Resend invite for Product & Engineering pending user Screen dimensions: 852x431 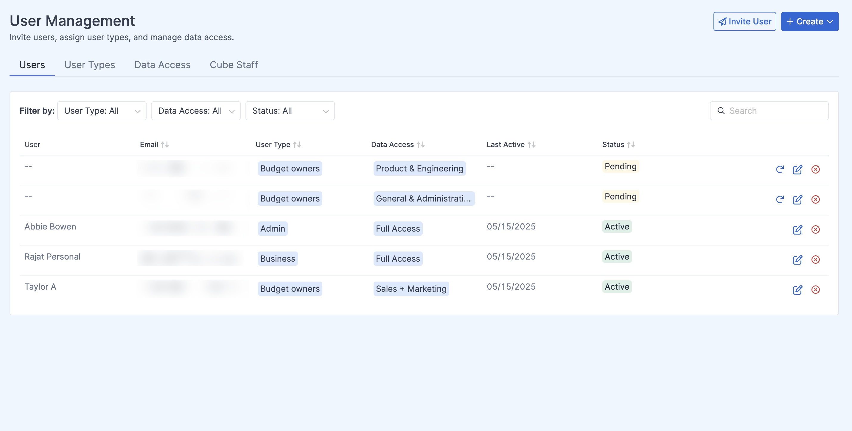click(780, 170)
